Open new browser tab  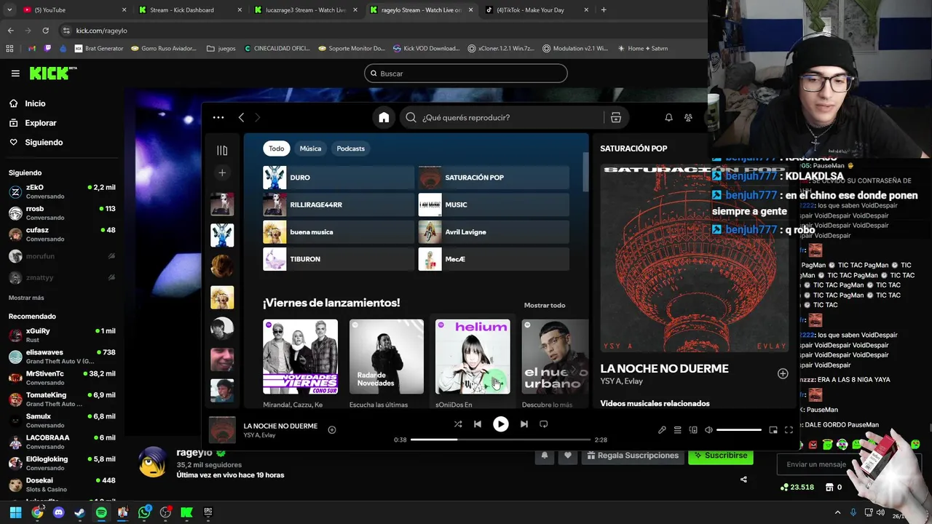(604, 9)
